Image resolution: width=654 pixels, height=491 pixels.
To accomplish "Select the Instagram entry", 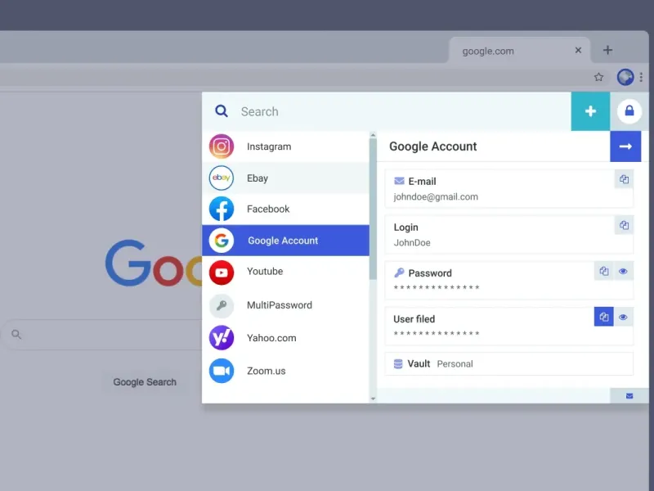I will click(285, 146).
